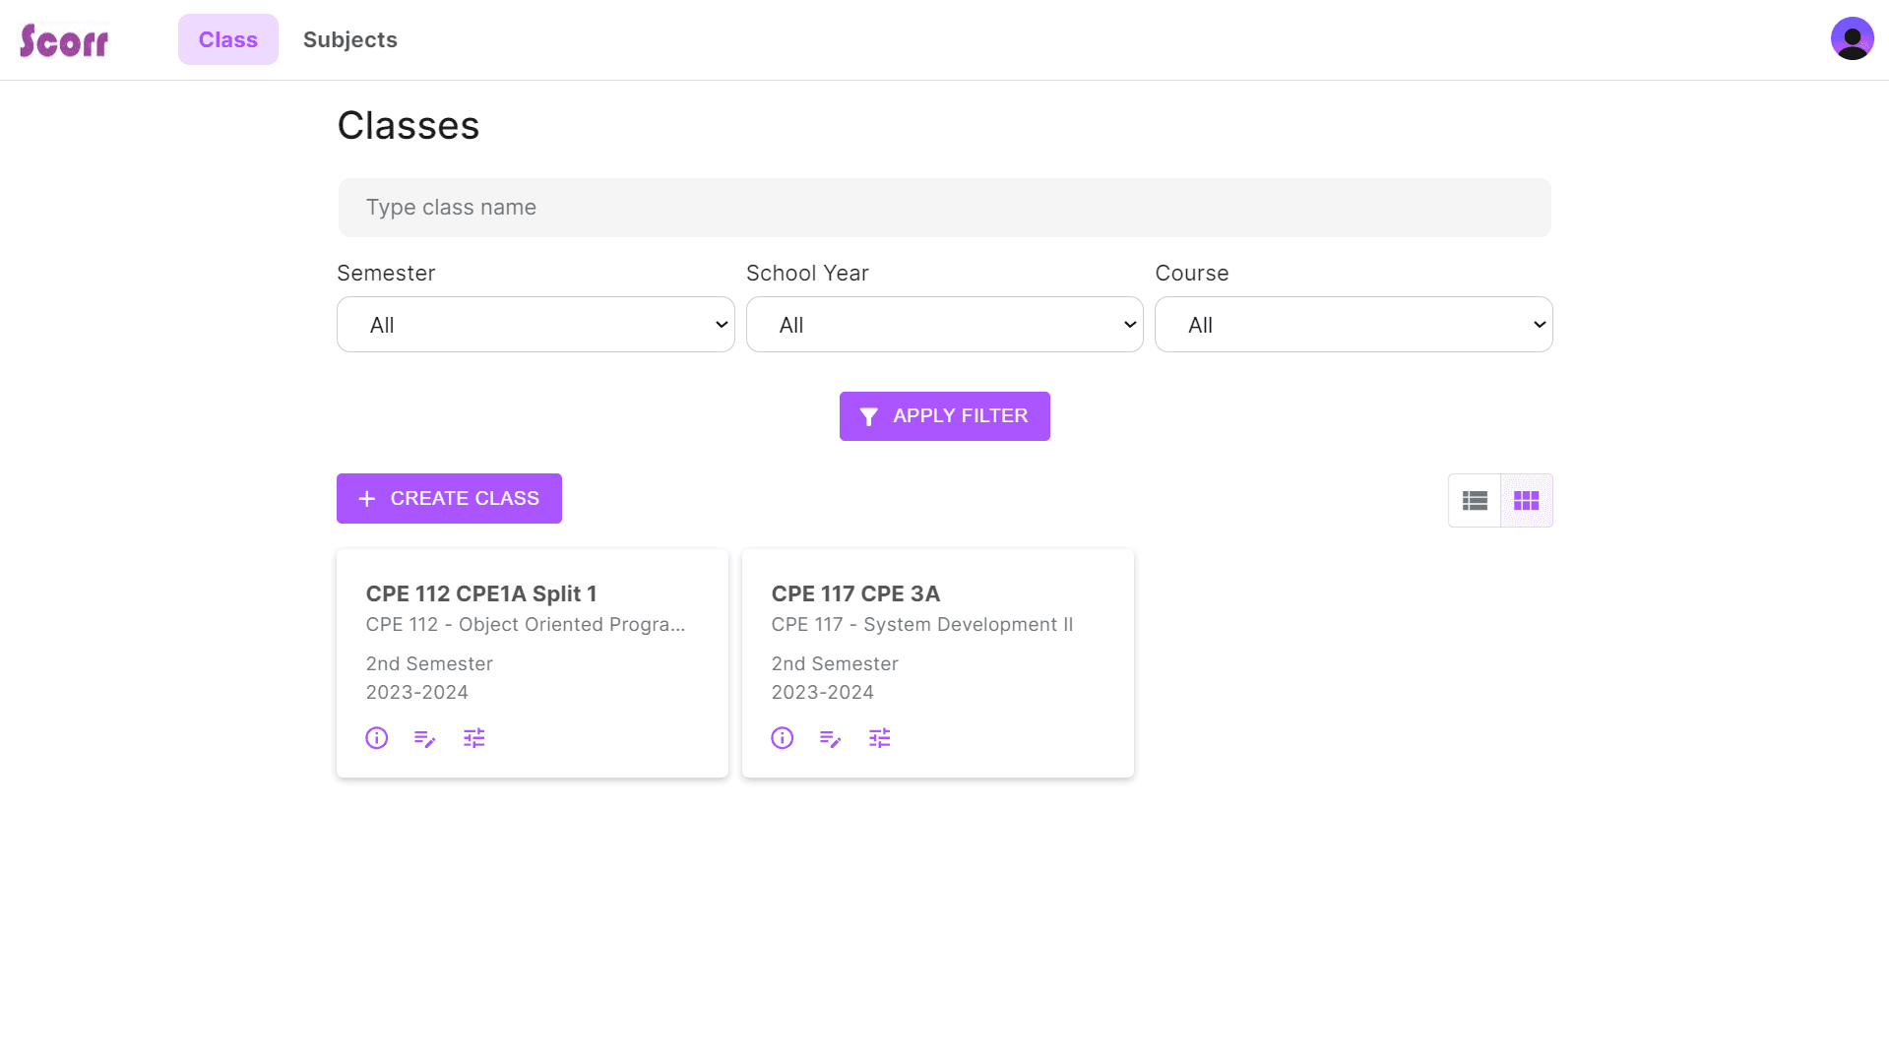Switch to list view
1889x1059 pixels.
[1475, 501]
